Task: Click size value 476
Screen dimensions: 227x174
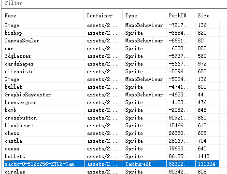Action: (202, 102)
